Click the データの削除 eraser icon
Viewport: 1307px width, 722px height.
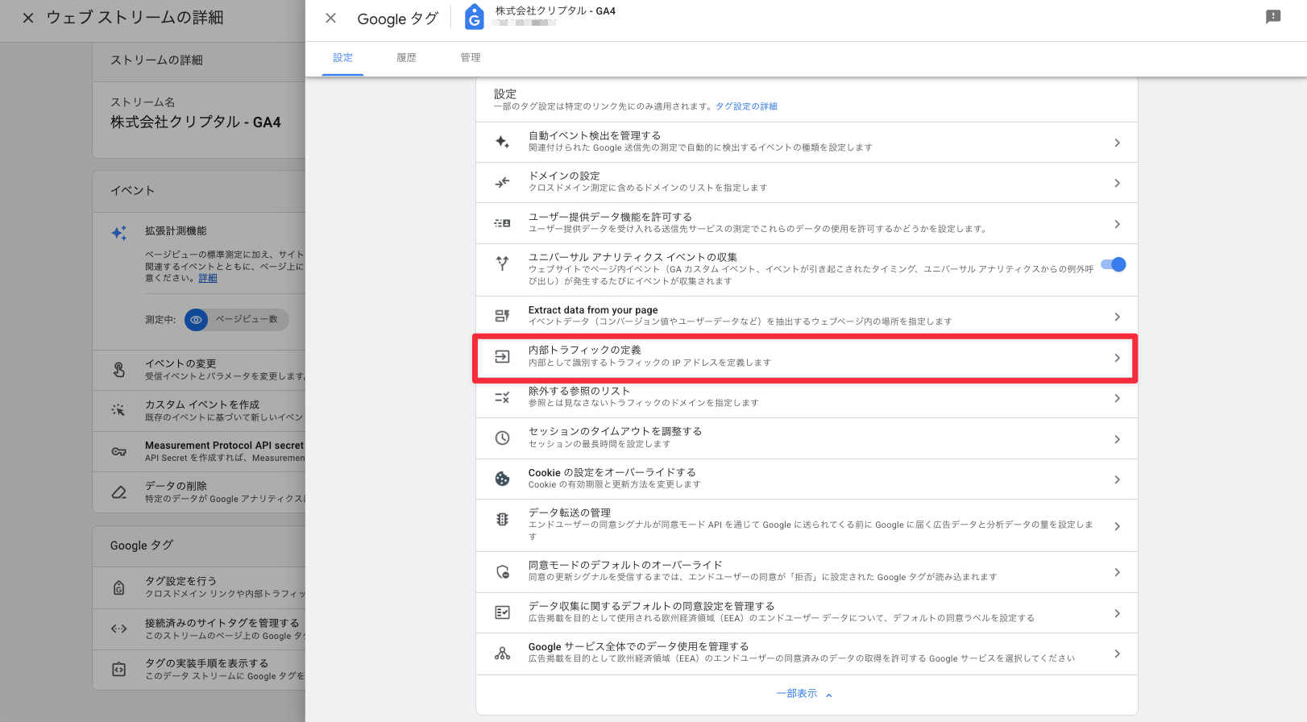tap(119, 492)
